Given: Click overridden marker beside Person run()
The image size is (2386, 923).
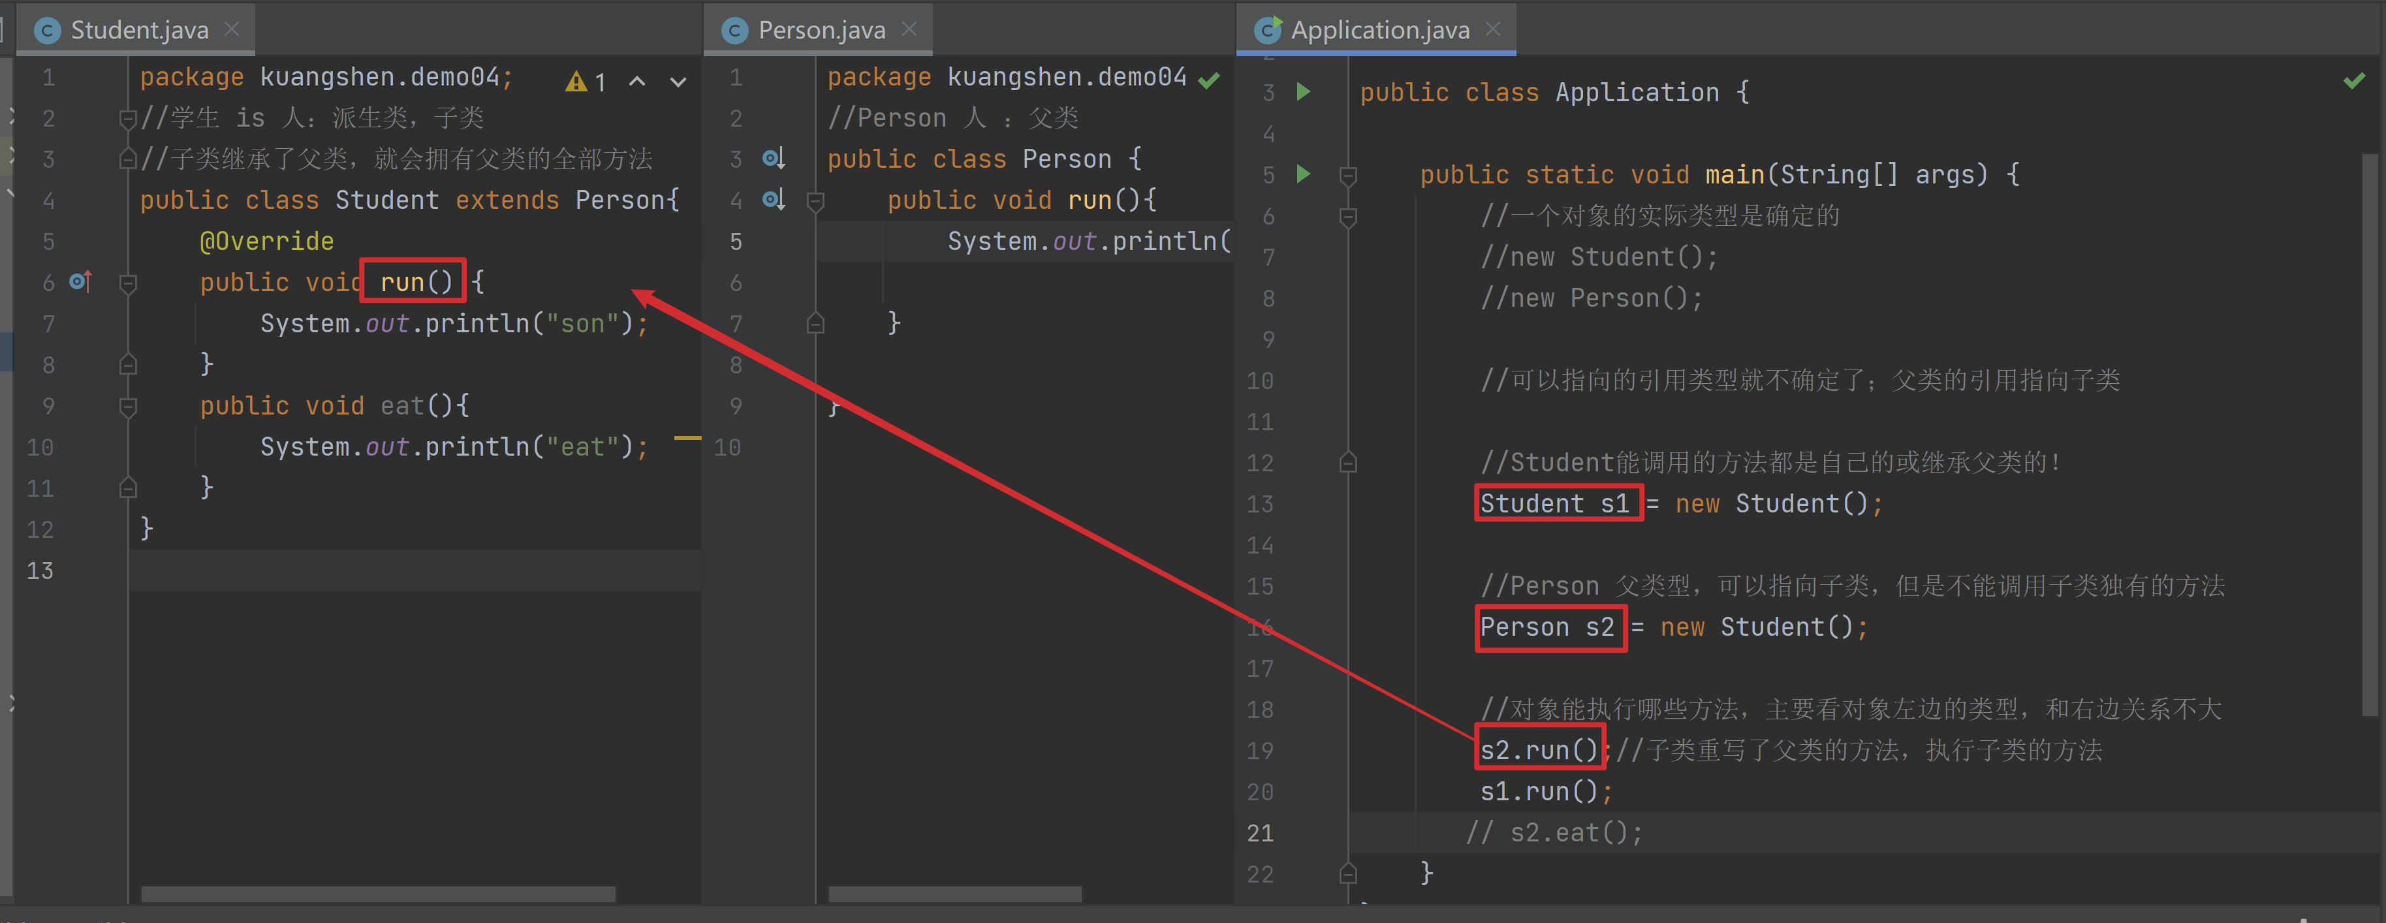Looking at the screenshot, I should click(x=774, y=199).
